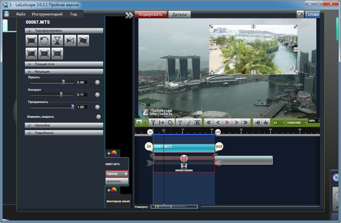Take a snapshot with the camera icon
This screenshot has height=223, width=341.
coord(197,122)
